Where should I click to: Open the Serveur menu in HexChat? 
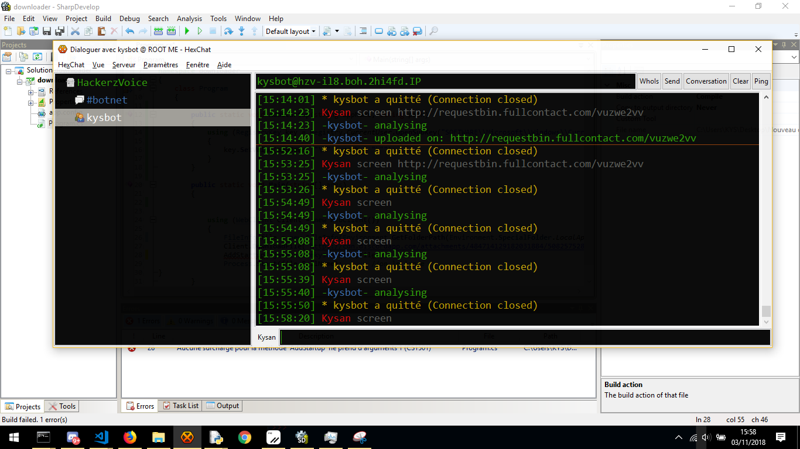(124, 65)
